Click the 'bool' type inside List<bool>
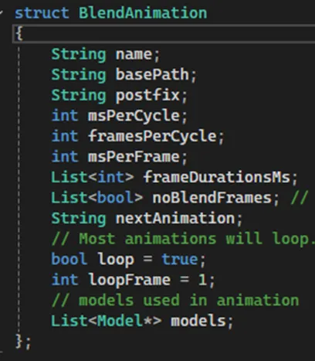The height and width of the screenshot is (361, 315). pyautogui.click(x=116, y=198)
